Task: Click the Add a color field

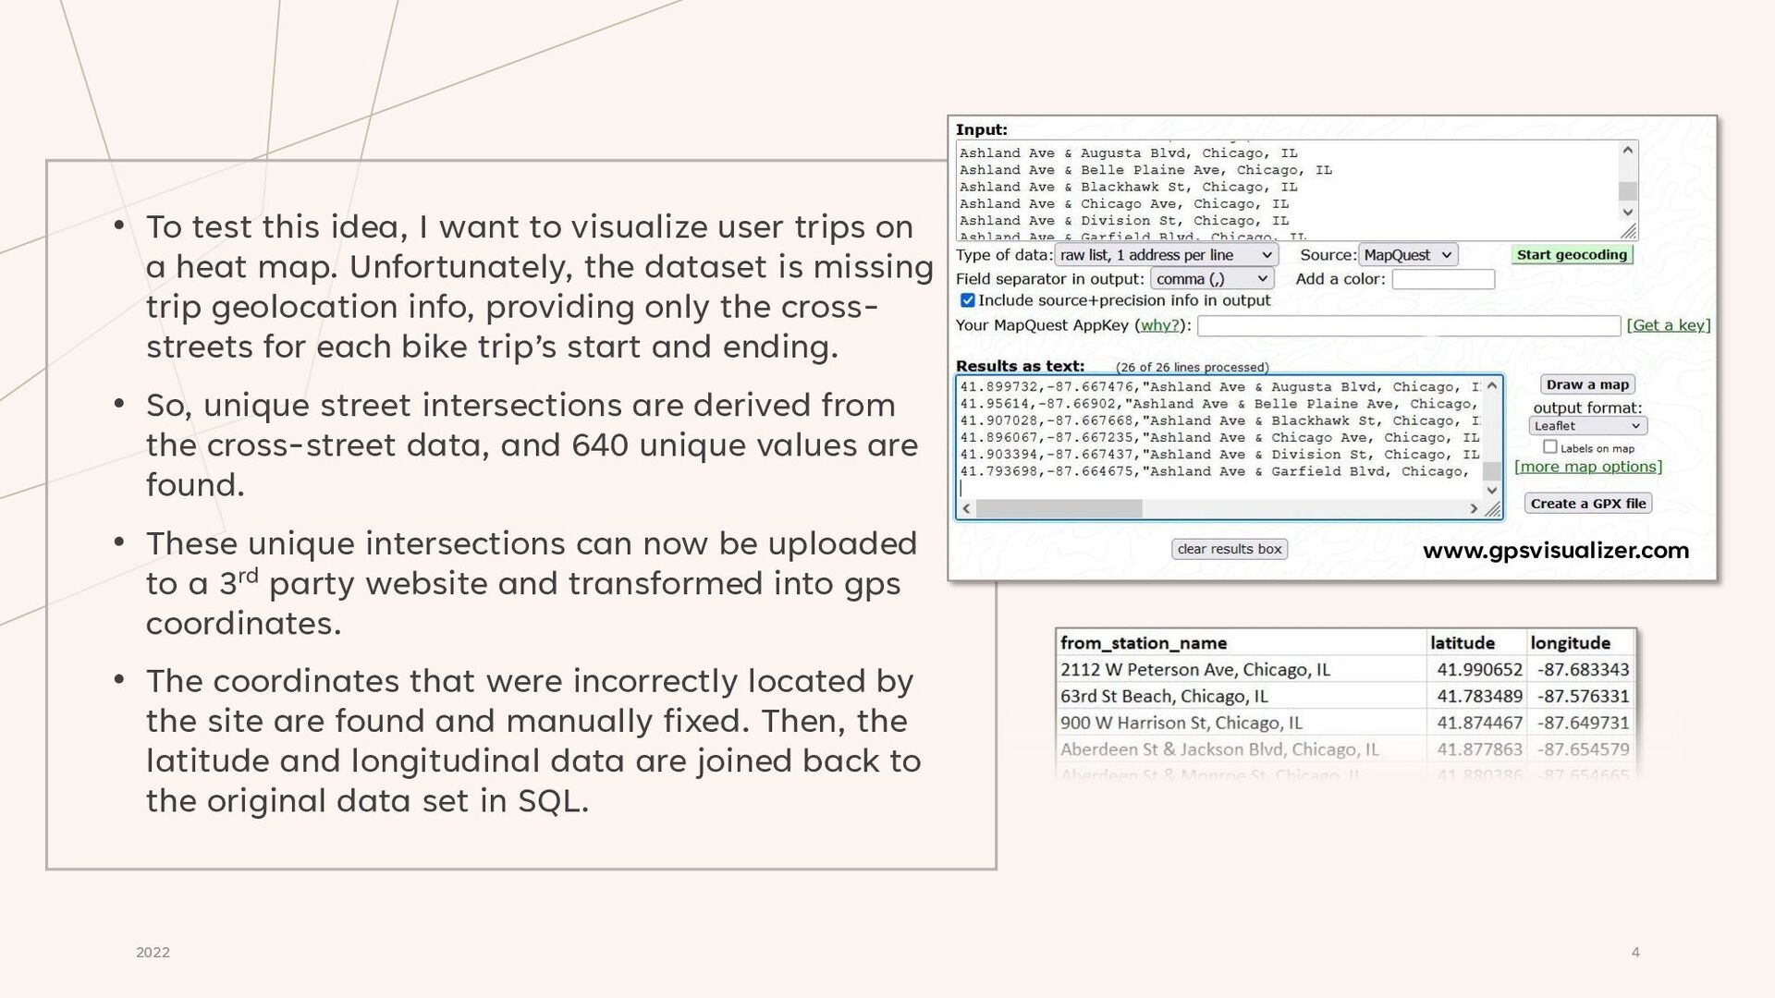Action: pos(1443,279)
